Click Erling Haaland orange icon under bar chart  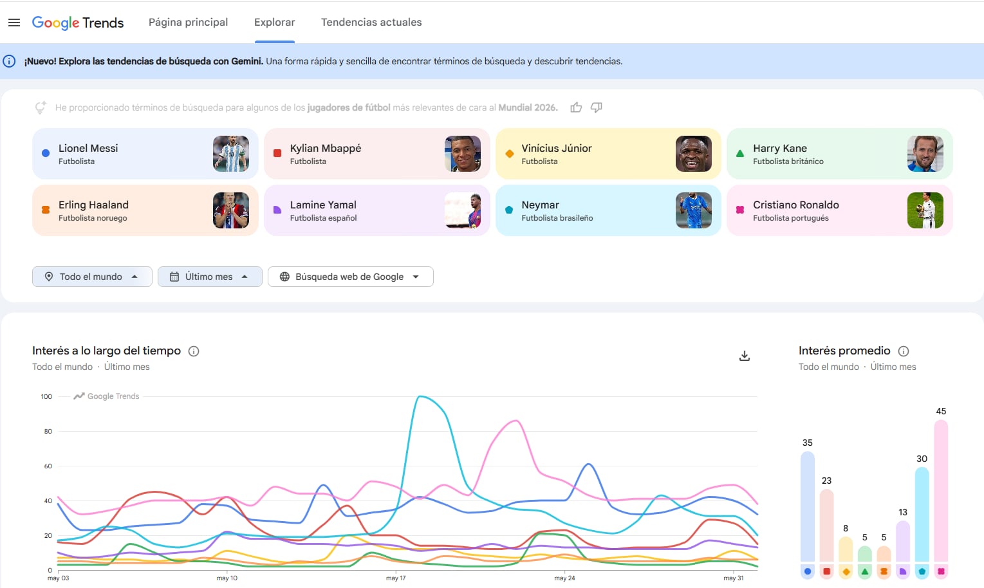tap(884, 571)
